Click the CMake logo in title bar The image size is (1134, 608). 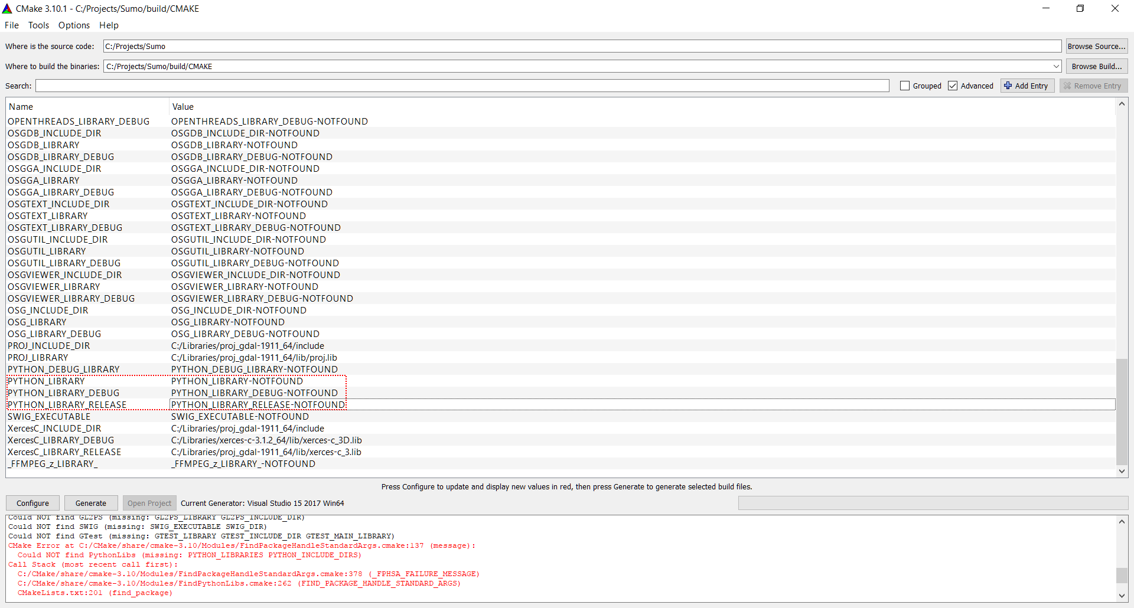(7, 8)
